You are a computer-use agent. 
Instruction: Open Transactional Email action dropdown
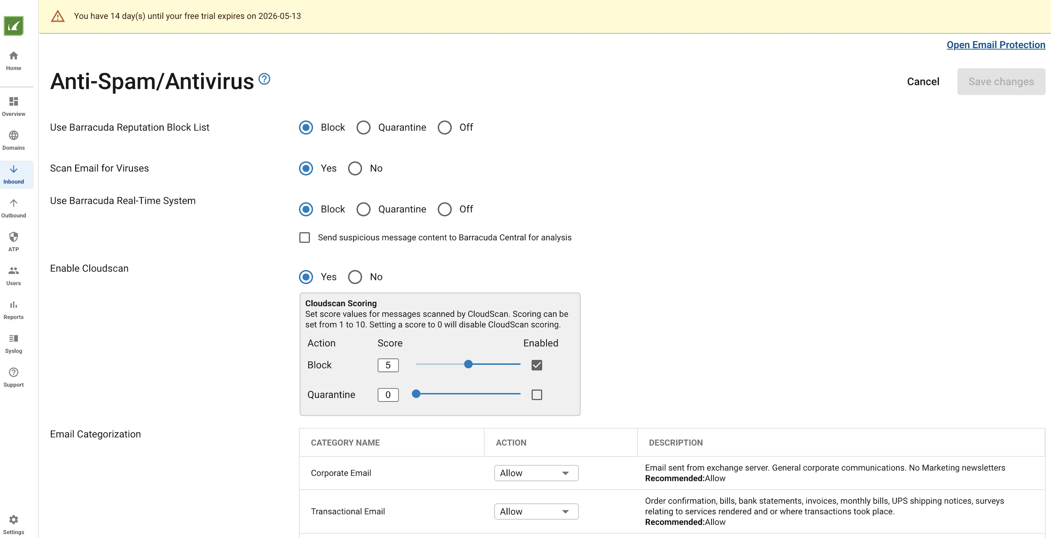(x=536, y=512)
